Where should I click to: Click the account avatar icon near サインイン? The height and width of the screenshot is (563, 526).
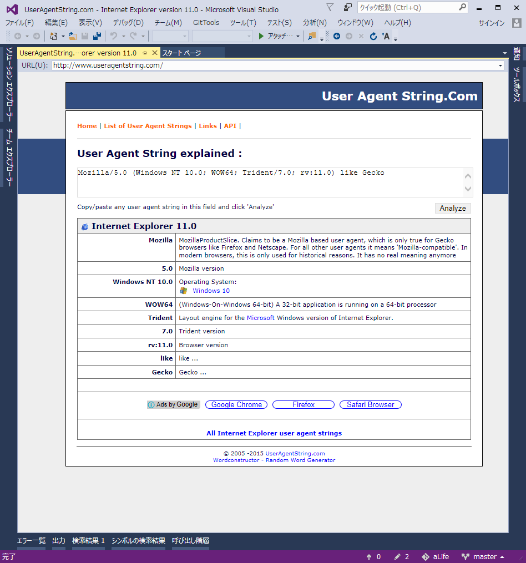pos(517,23)
